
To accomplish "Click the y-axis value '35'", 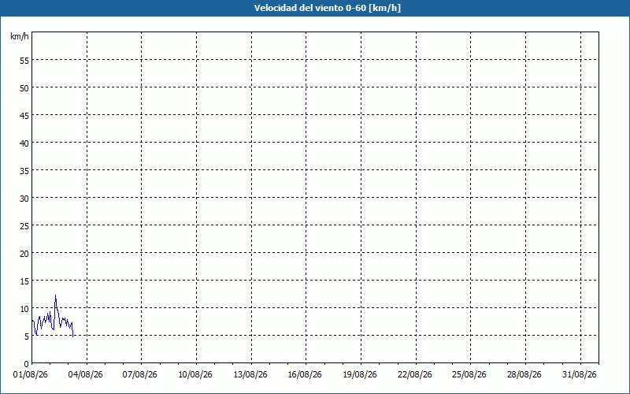I will click(24, 171).
